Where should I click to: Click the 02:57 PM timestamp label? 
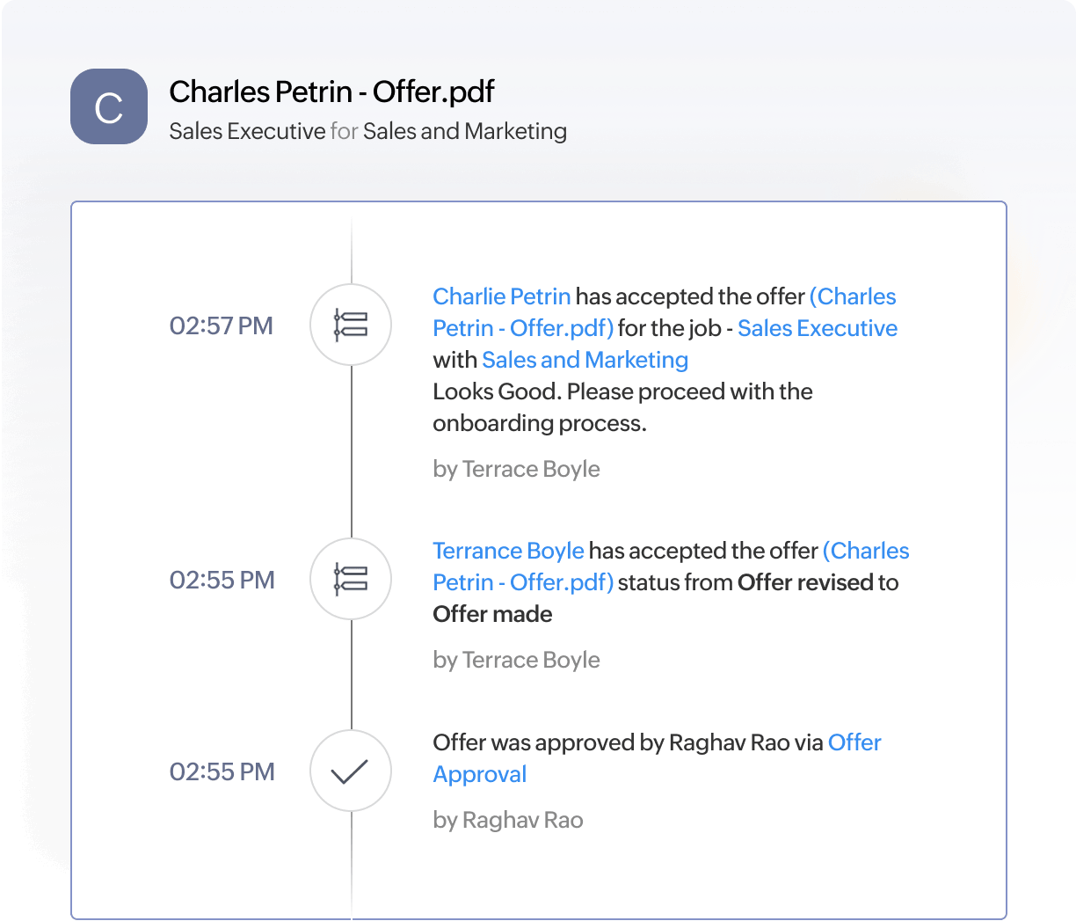coord(221,325)
